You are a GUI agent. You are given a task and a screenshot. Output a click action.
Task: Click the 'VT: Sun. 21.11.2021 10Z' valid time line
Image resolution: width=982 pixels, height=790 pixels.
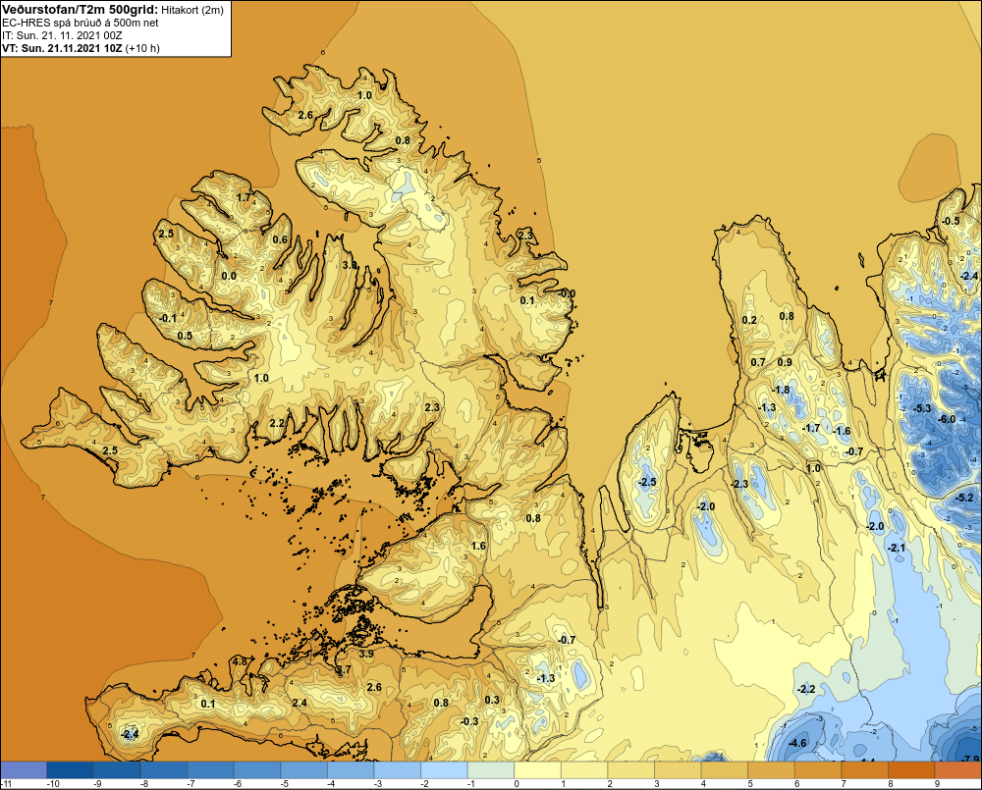tap(62, 48)
